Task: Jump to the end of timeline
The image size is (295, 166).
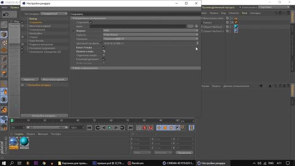Action: (x=130, y=128)
